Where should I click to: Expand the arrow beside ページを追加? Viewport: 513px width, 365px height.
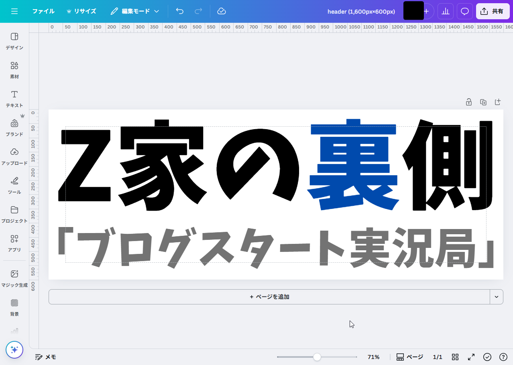coord(497,297)
